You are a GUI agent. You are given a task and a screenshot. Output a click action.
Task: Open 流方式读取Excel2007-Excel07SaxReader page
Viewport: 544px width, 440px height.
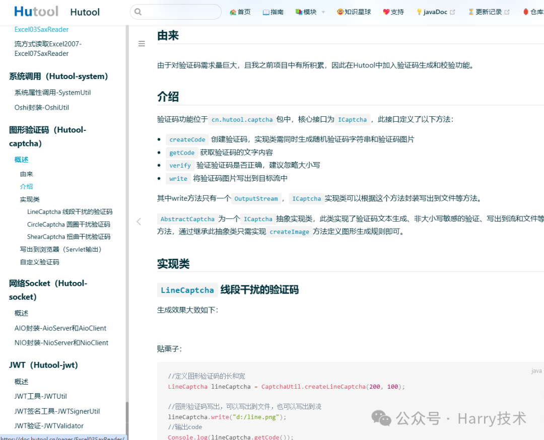48,48
